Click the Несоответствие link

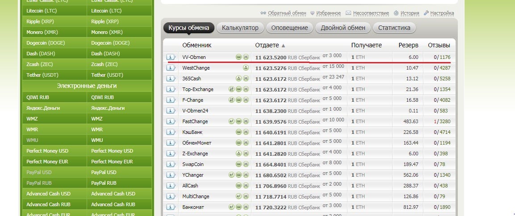click(371, 13)
